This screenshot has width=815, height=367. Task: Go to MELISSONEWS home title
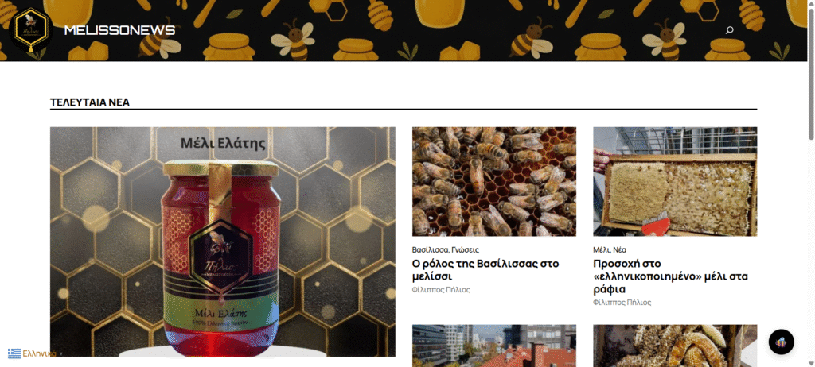point(119,30)
